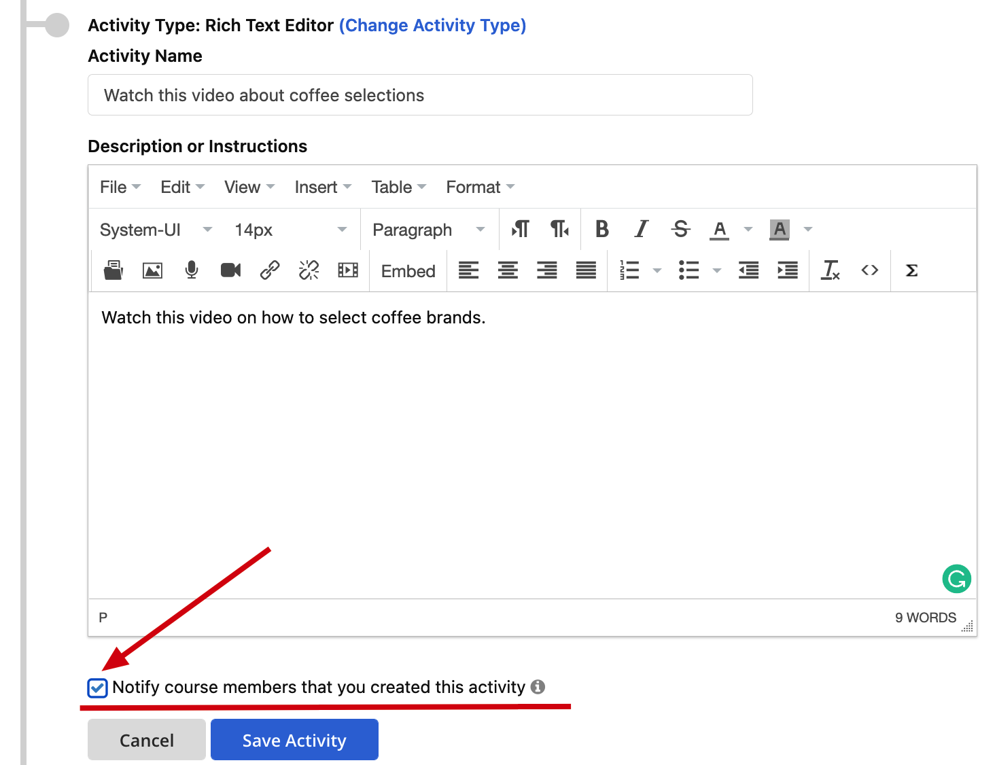
Task: Click the Activity Name input field
Action: (420, 95)
